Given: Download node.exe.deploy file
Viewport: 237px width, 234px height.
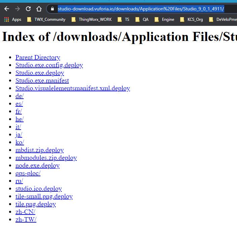Looking at the screenshot, I should click(38, 166).
